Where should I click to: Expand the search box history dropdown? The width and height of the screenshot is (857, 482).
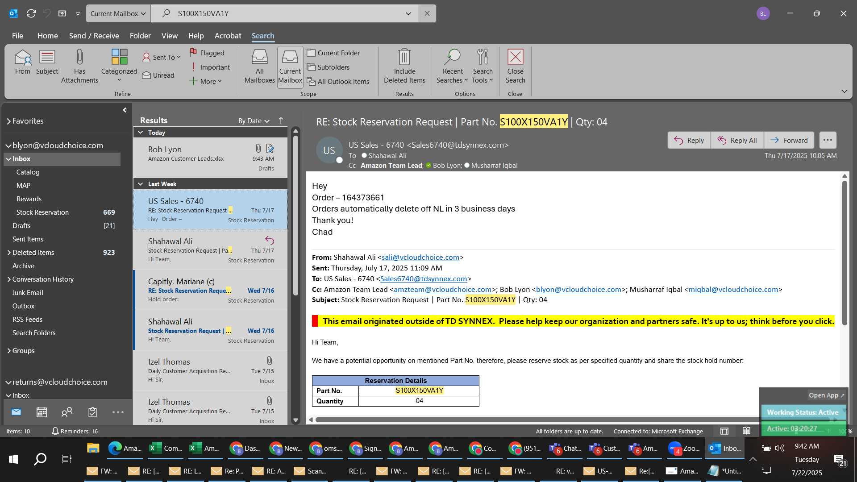408,13
